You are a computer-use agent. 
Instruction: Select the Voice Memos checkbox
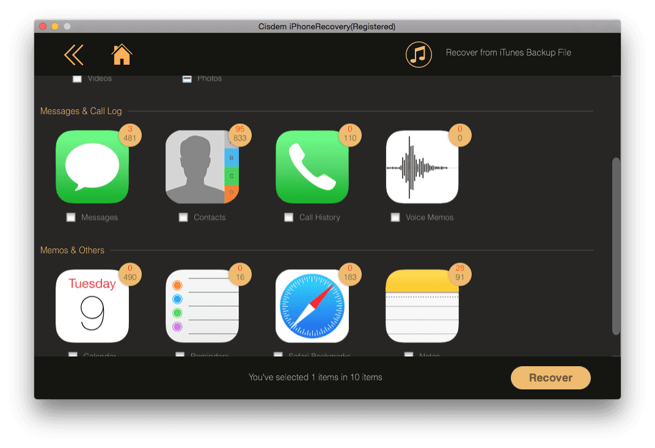click(395, 217)
